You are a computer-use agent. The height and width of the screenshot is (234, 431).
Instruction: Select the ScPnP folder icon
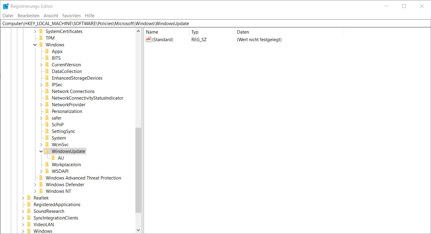pos(47,124)
